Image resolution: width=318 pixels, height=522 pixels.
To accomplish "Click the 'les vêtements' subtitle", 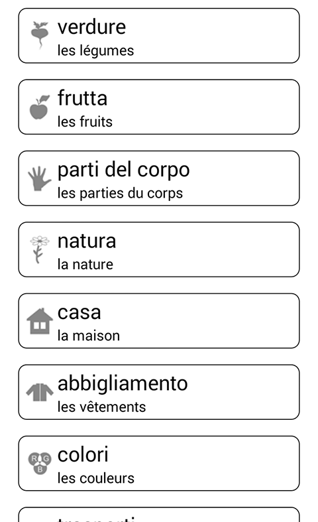I will [x=101, y=407].
